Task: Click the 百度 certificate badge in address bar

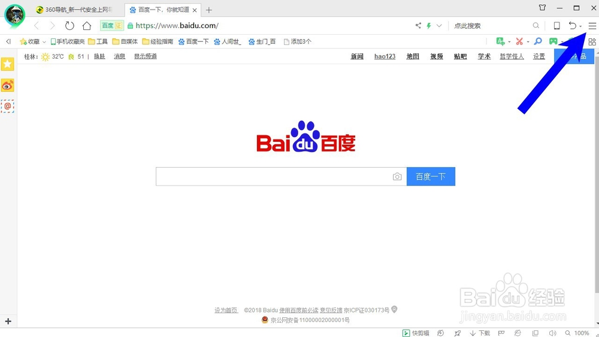Action: [x=112, y=26]
